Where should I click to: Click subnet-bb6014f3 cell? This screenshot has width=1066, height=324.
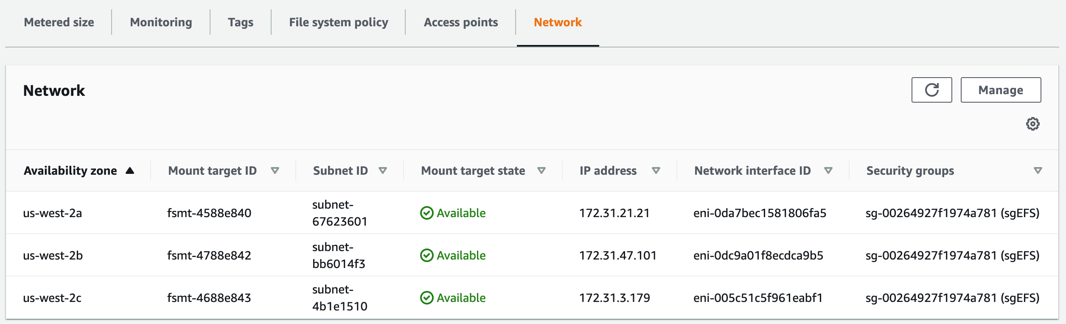pyautogui.click(x=339, y=255)
